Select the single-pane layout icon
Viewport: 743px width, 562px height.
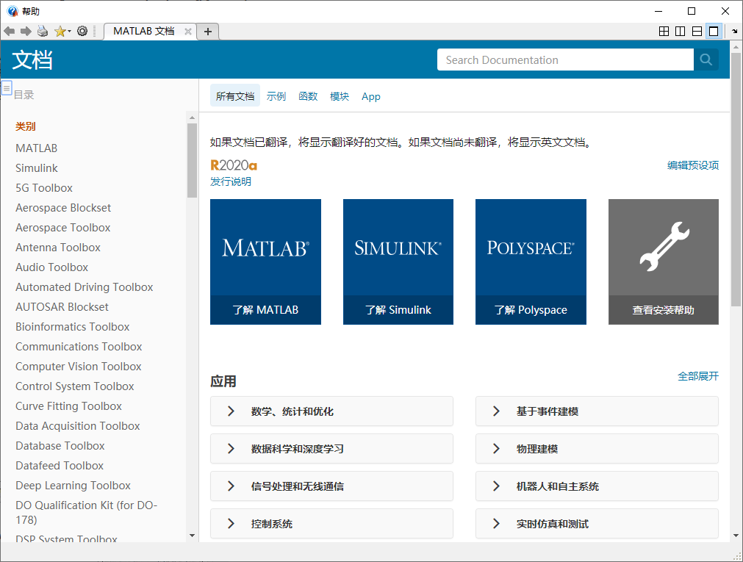tap(714, 32)
